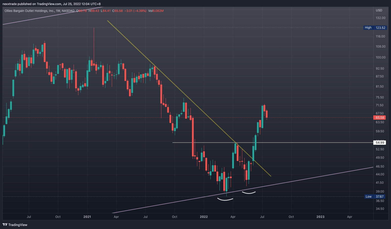
Task: Click the 39.00 price axis label
Action: click(x=380, y=192)
